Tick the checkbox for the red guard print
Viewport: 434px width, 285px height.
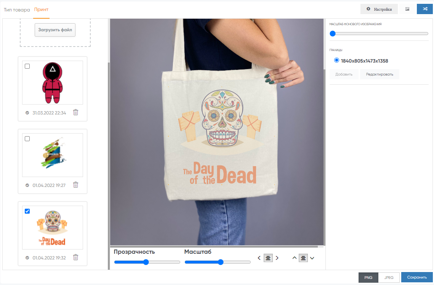click(x=27, y=66)
